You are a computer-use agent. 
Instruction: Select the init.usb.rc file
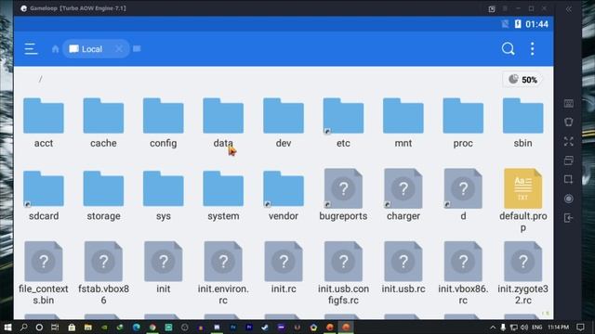click(x=403, y=268)
